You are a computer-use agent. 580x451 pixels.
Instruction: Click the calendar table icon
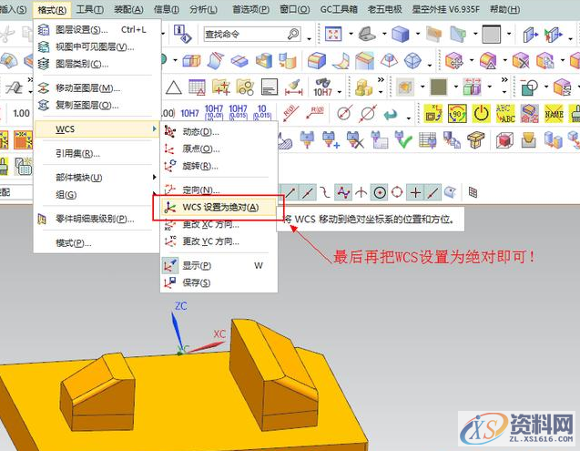pos(197,87)
